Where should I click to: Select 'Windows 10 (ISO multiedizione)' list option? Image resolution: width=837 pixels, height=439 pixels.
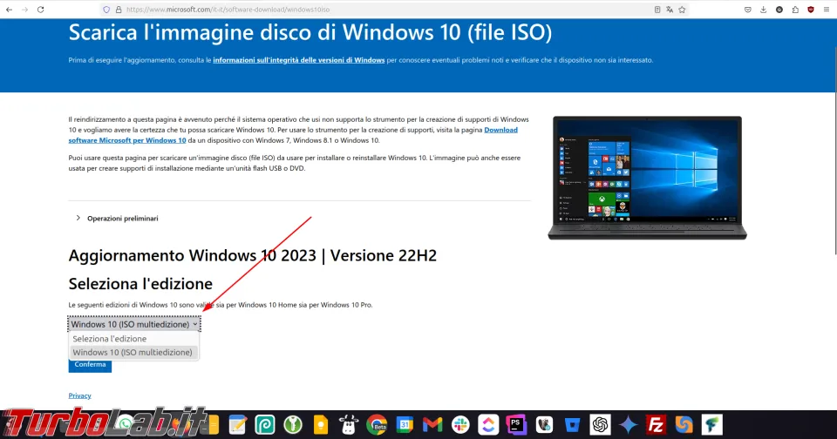click(134, 352)
